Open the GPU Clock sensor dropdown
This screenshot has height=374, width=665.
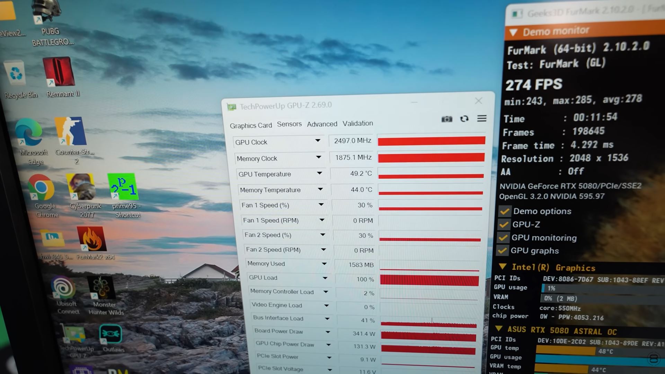[x=318, y=141]
